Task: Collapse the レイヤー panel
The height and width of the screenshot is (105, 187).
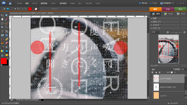Action: click(151, 66)
